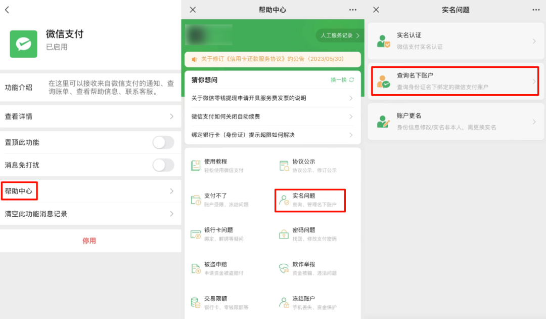This screenshot has height=319, width=546.
Task: Open 银行卡问题 card icon
Action: coord(196,234)
